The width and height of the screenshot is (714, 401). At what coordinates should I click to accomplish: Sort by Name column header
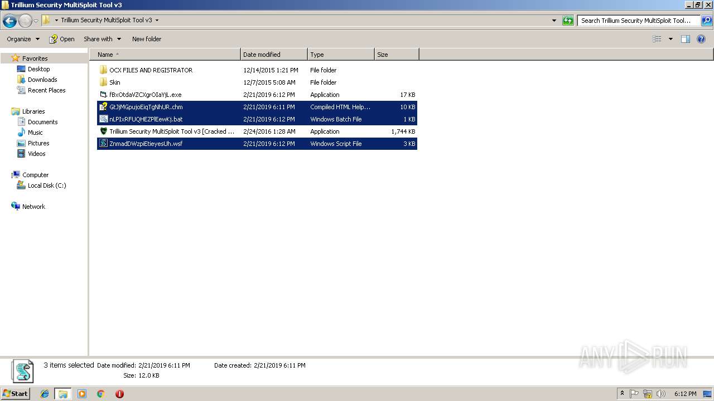[x=165, y=55]
